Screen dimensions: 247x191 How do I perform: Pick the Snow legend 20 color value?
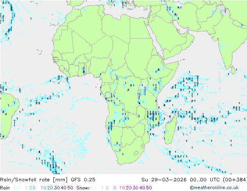129,188
